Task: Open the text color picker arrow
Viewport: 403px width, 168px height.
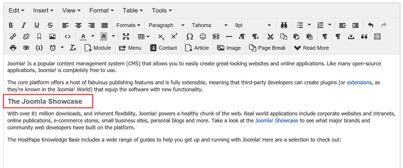Action: click(x=93, y=37)
